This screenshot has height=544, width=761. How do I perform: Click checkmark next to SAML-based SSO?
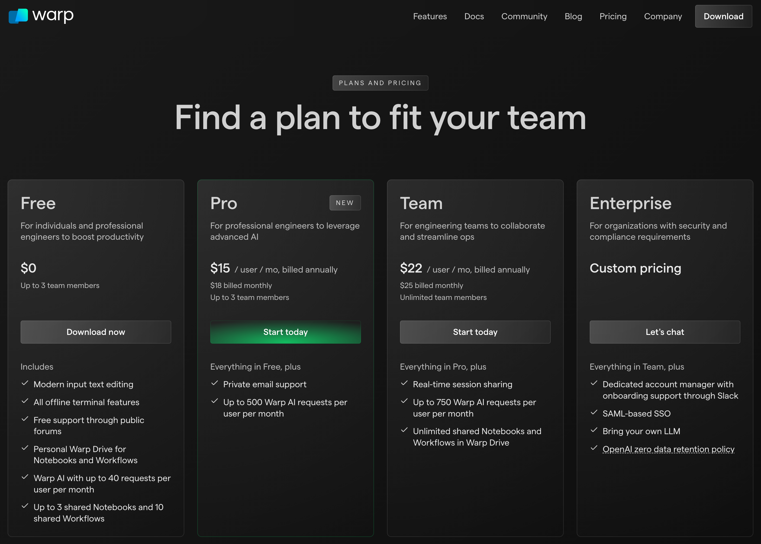[x=594, y=412]
